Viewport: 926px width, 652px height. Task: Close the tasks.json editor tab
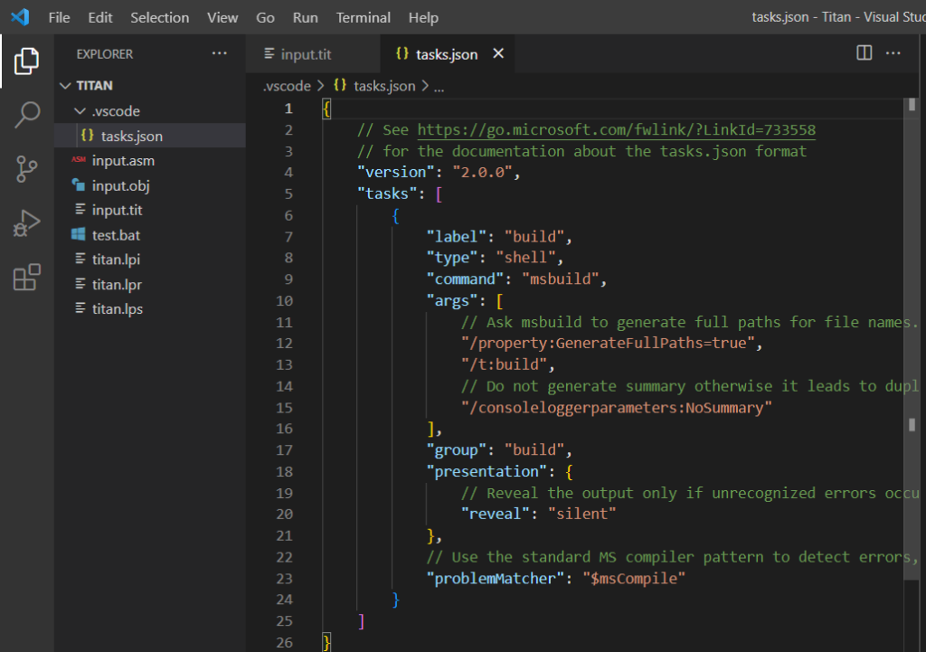point(498,53)
